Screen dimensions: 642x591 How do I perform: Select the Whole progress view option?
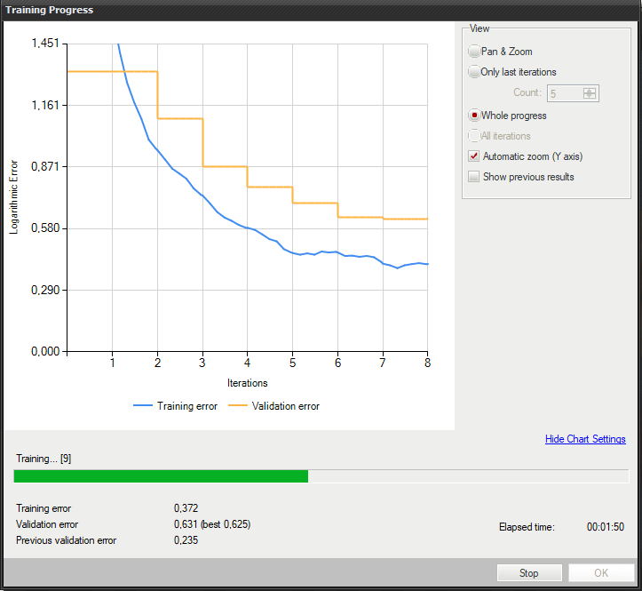tap(474, 116)
